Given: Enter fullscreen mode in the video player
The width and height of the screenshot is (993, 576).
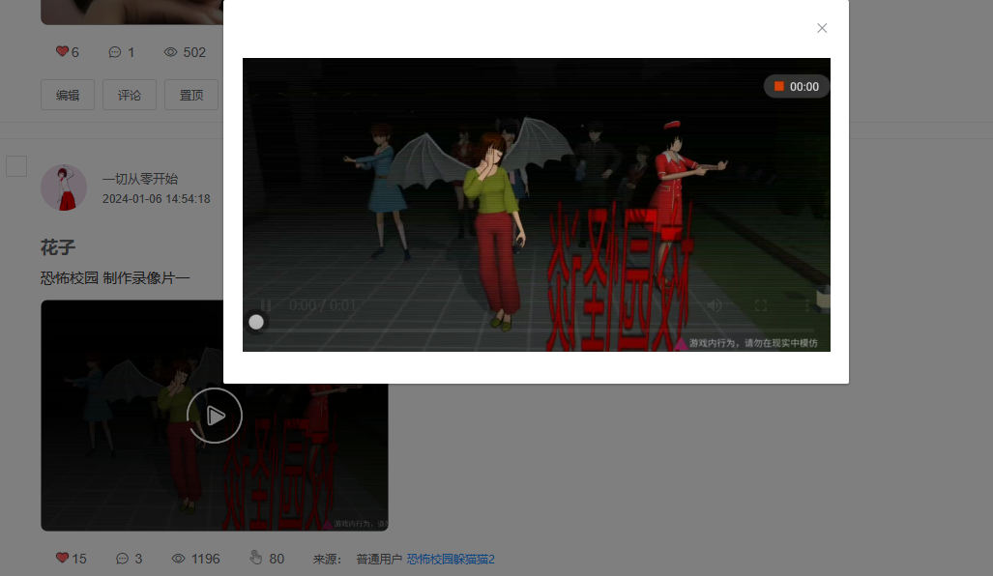Looking at the screenshot, I should 761,305.
